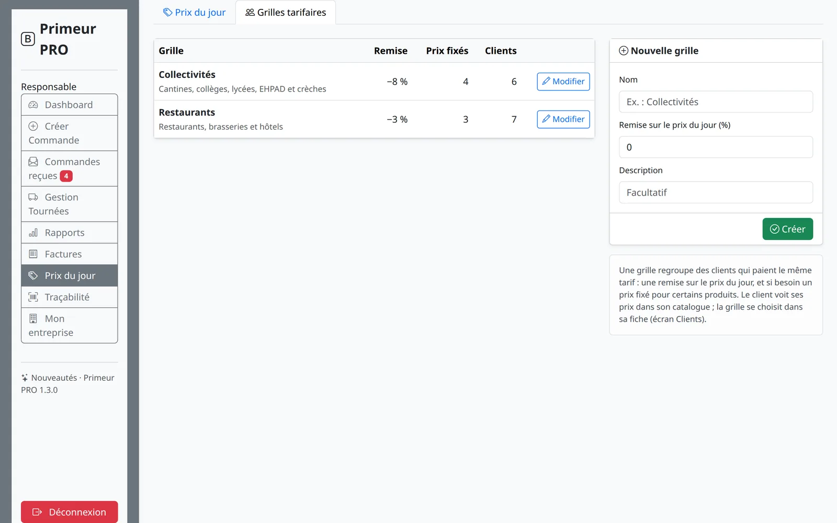Click the tag icon in sidebar Prix du jour
The height and width of the screenshot is (523, 837).
33,276
